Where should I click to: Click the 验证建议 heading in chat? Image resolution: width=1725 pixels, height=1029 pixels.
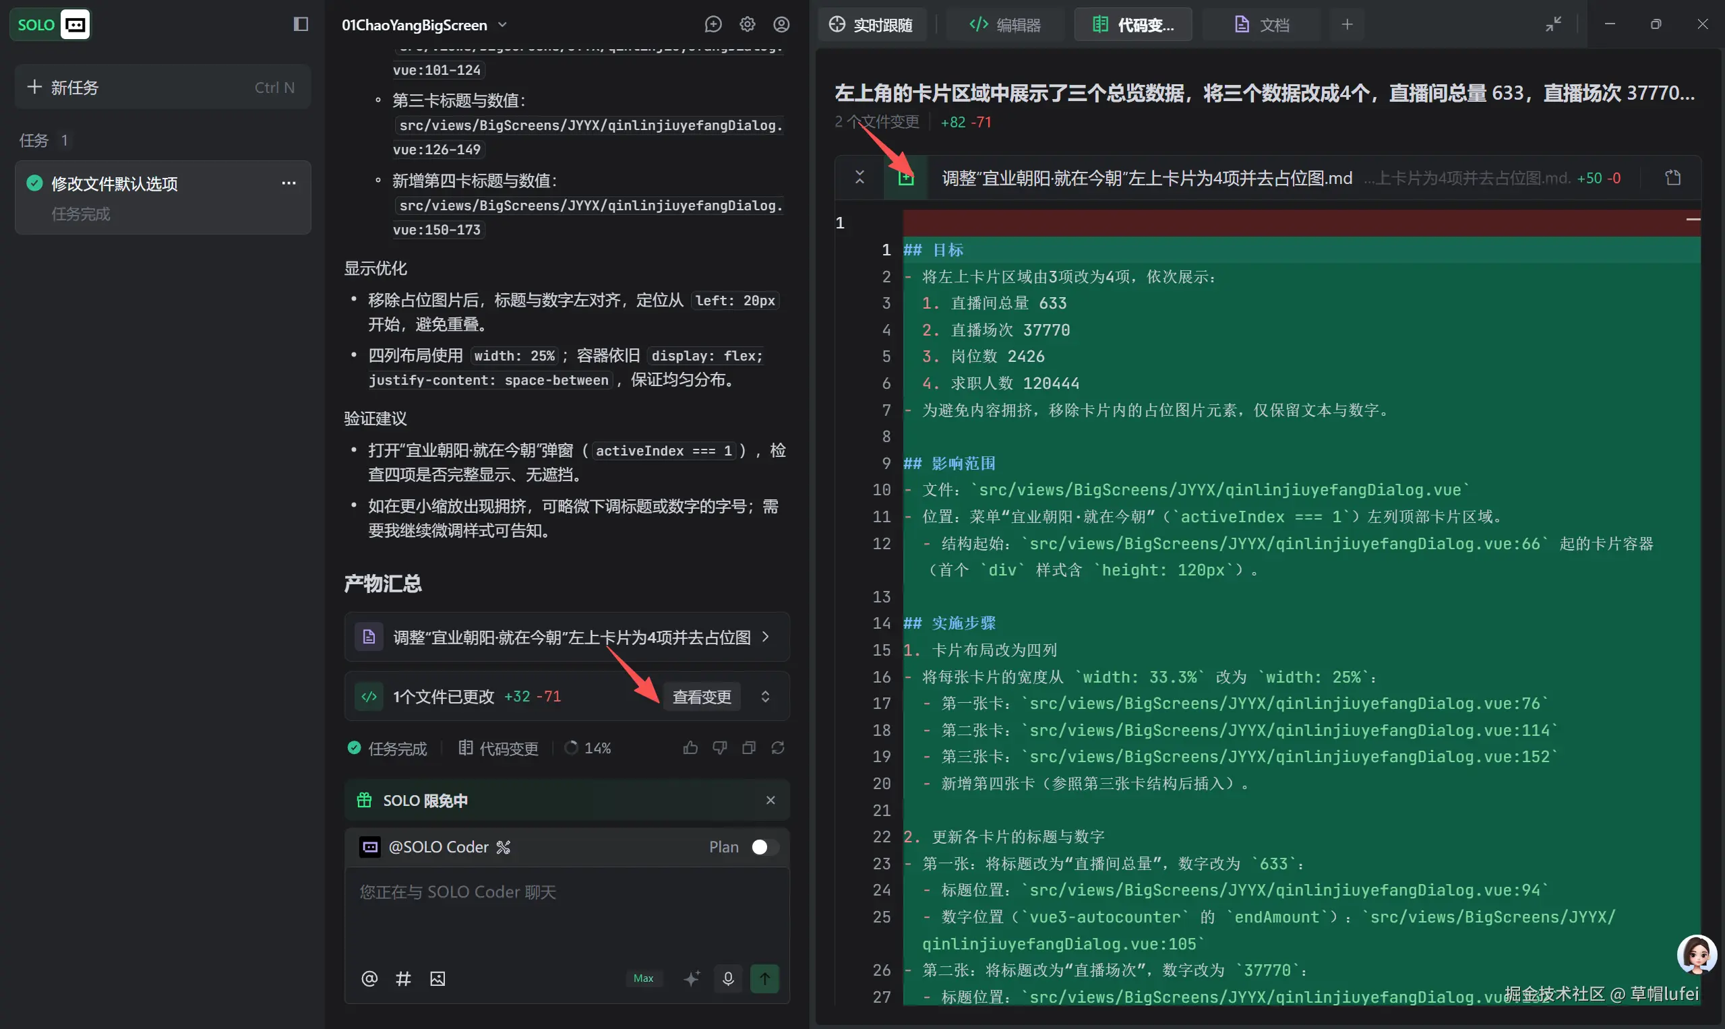pyautogui.click(x=375, y=418)
